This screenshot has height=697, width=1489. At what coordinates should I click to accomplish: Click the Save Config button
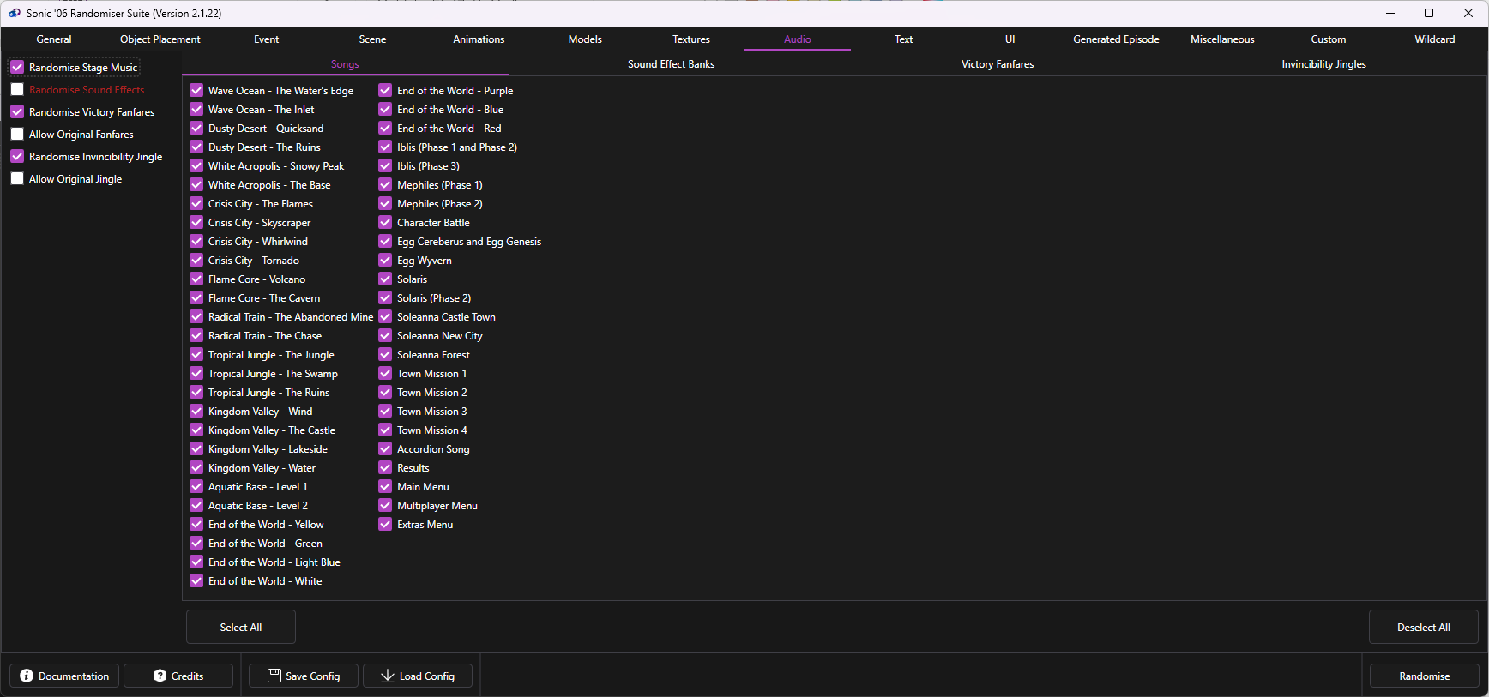tap(304, 676)
